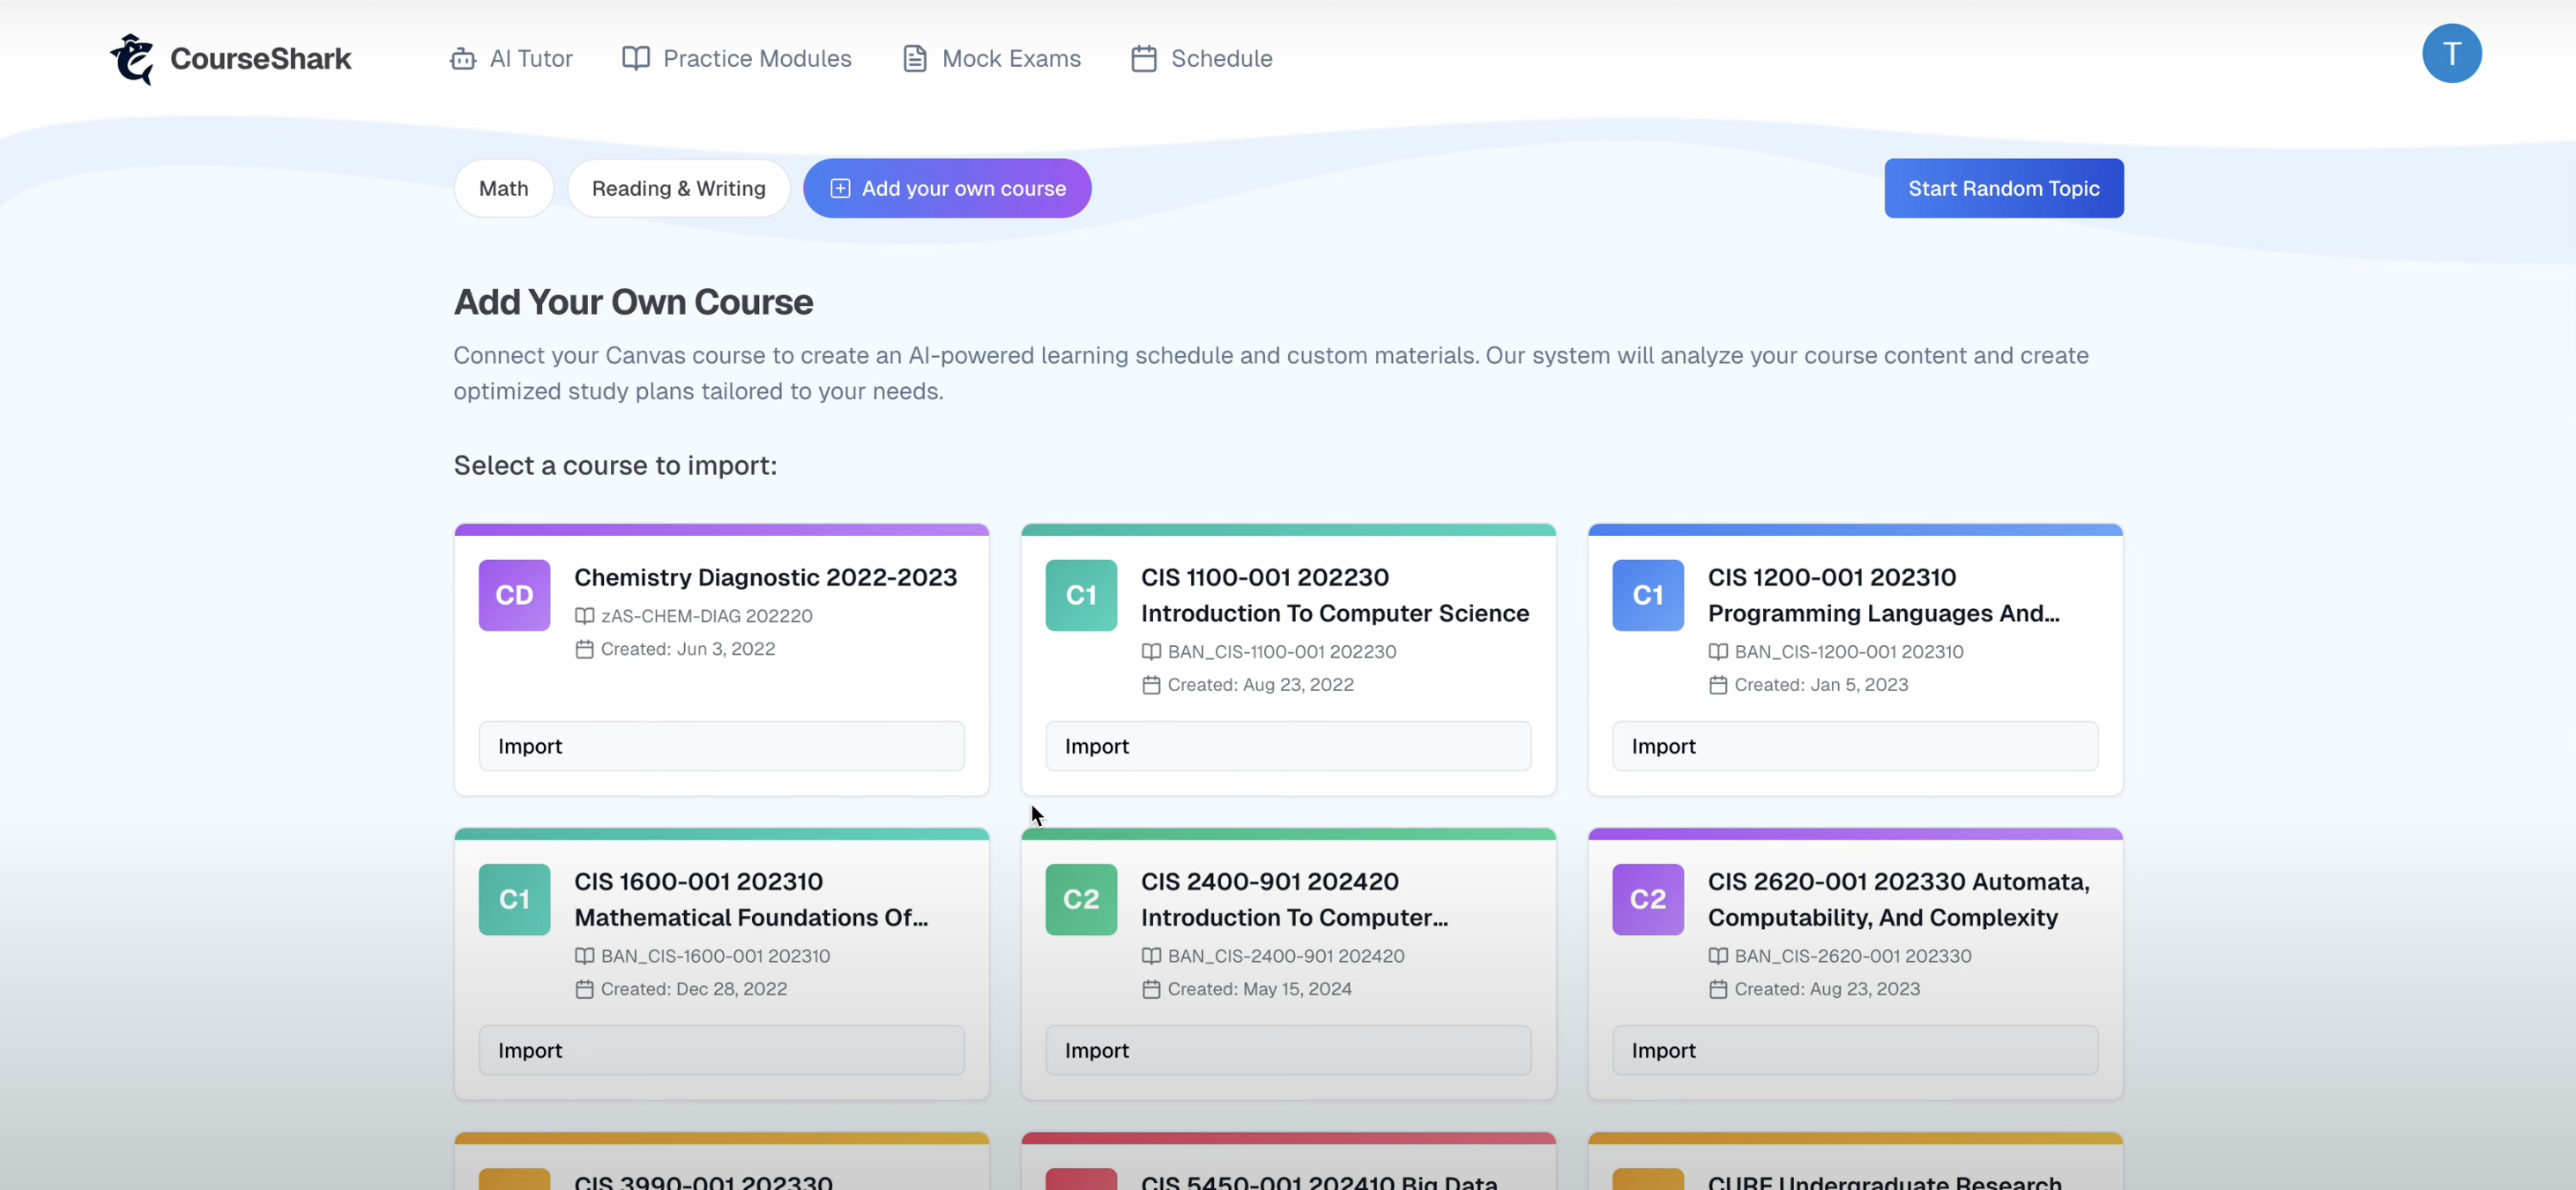Image resolution: width=2576 pixels, height=1190 pixels.
Task: Click the green C2 badge for CIS 2400
Action: click(1080, 899)
